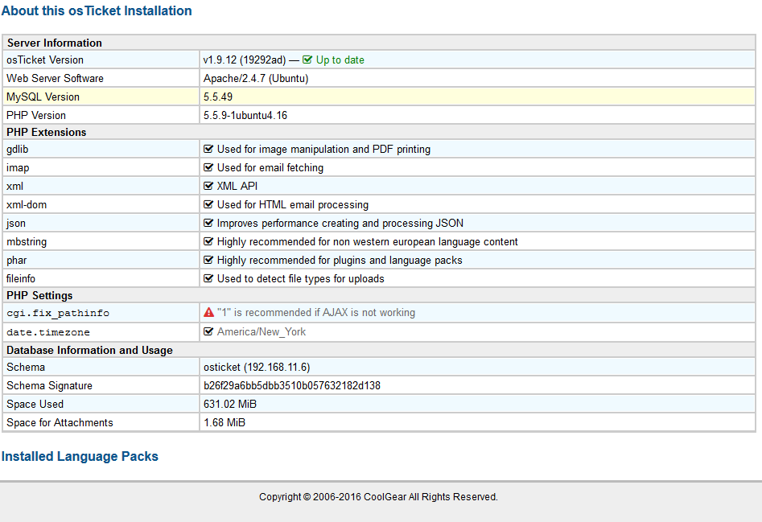
Task: Click the fileinfo extension check icon
Action: (208, 278)
